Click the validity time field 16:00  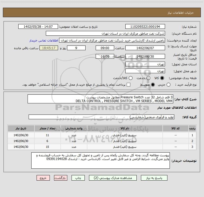(x=105, y=56)
